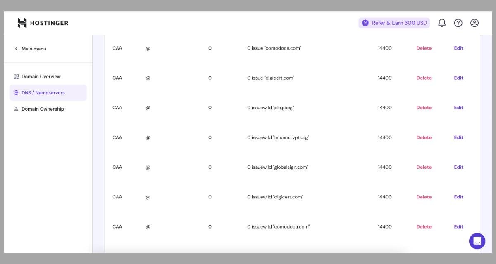Open Domain Ownership in the sidebar

tap(43, 109)
